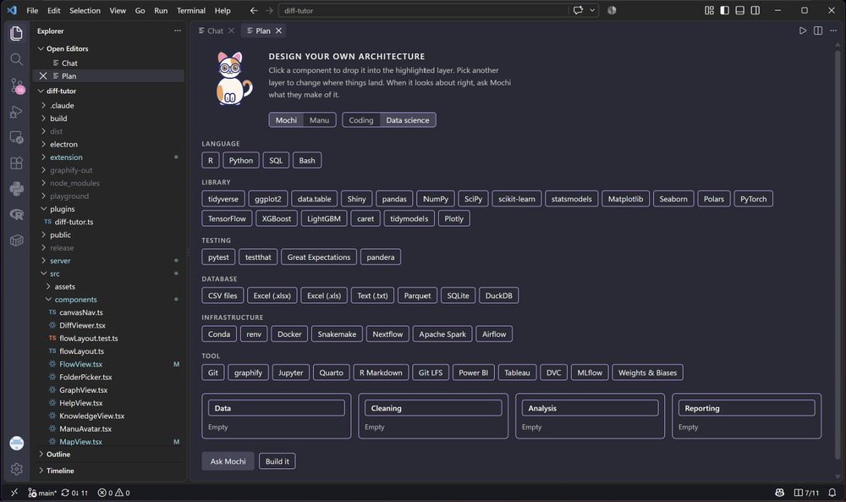846x502 pixels.
Task: Open the Search view icon
Action: [x=16, y=59]
